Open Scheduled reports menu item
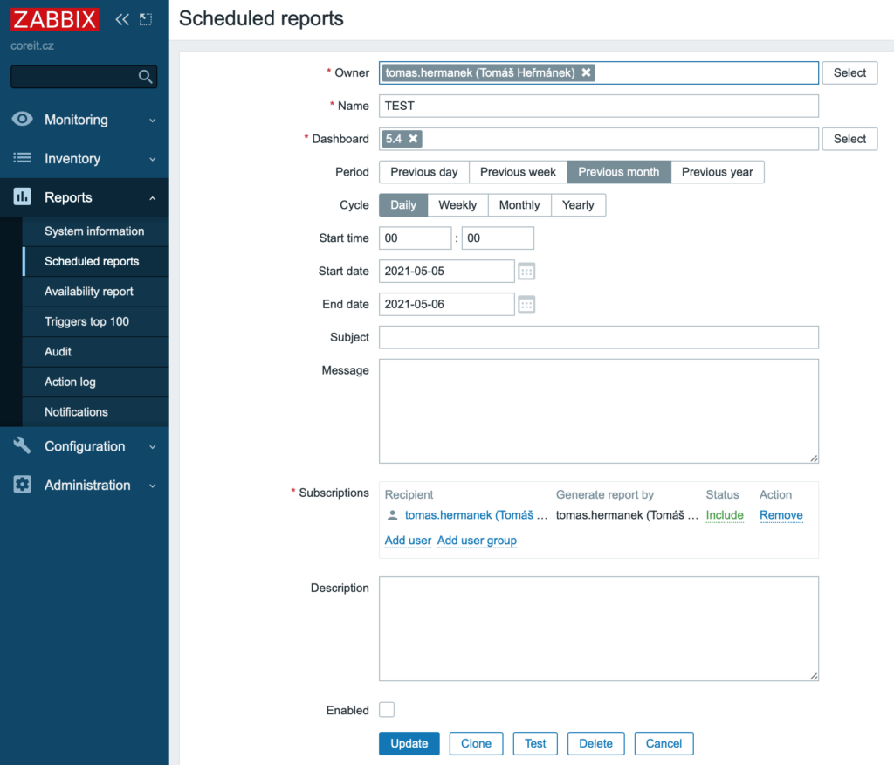 (x=95, y=261)
